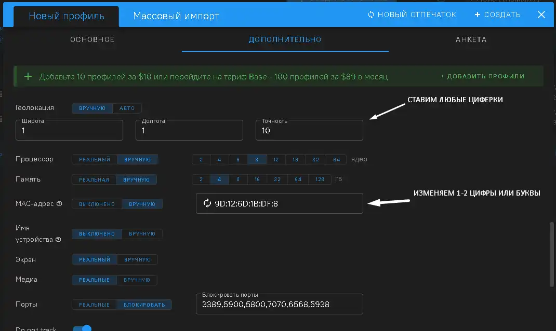Set Память to ВРУЧНУЮ

coord(137,180)
